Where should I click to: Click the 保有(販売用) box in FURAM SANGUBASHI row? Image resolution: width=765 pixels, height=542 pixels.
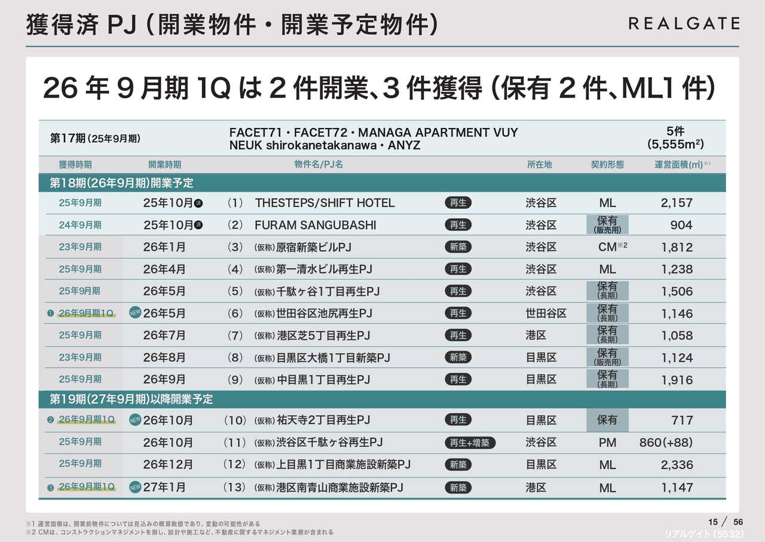click(x=607, y=225)
